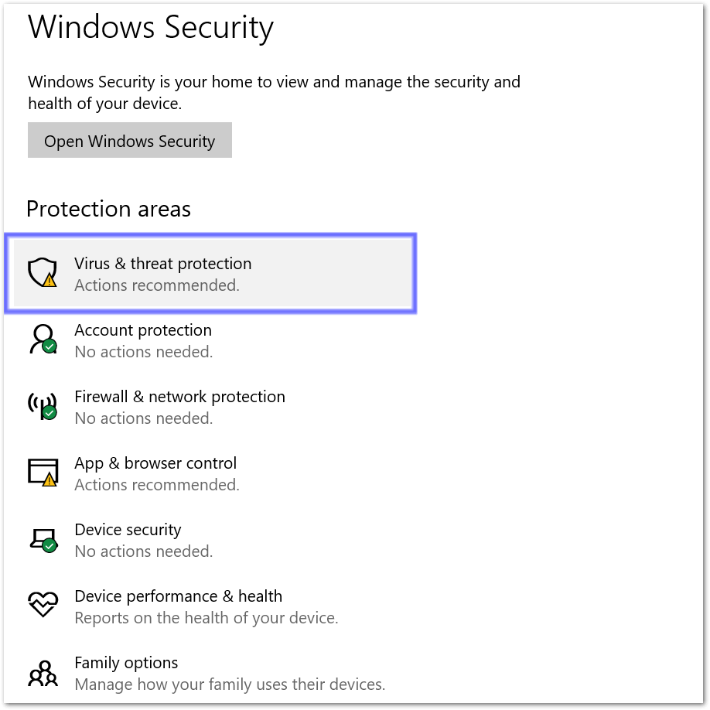
Task: Open Device performance & health
Action: point(179,596)
